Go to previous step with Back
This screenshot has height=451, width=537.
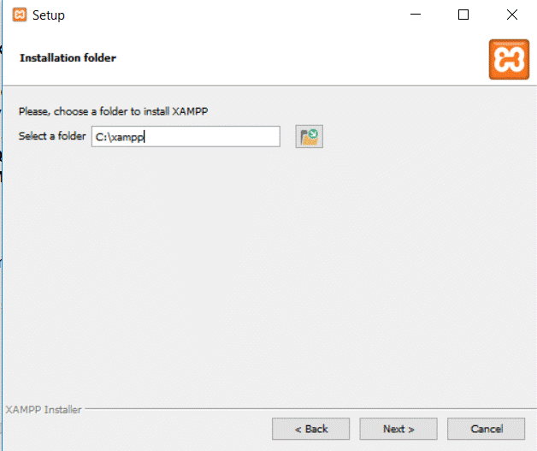310,429
